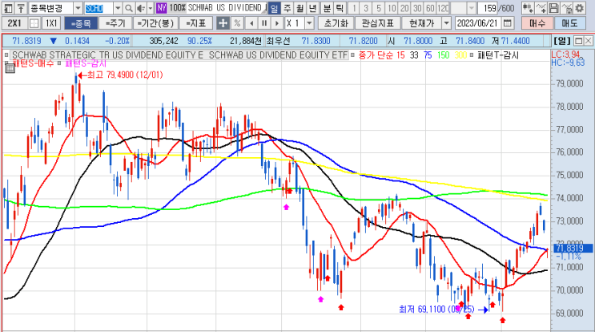Click the blue 매도 sell button
Image resolution: width=595 pixels, height=332 pixels.
[x=569, y=23]
